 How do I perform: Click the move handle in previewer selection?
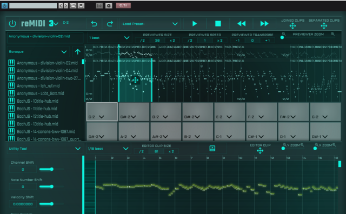point(135,80)
